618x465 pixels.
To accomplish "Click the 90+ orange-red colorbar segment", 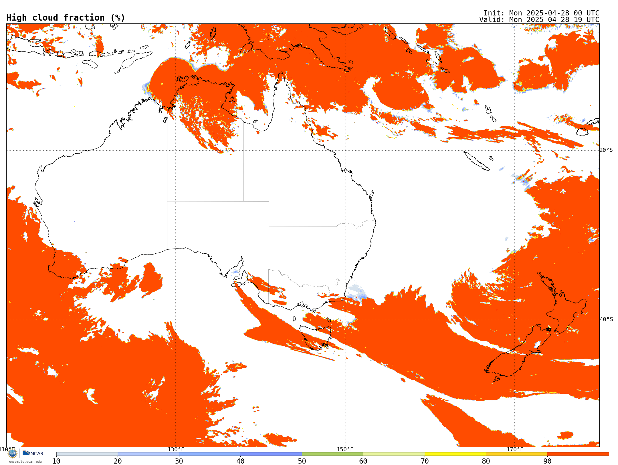I will coord(578,454).
